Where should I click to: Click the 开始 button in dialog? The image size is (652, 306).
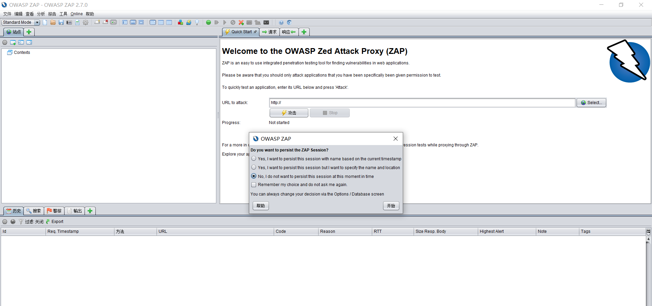click(x=391, y=206)
